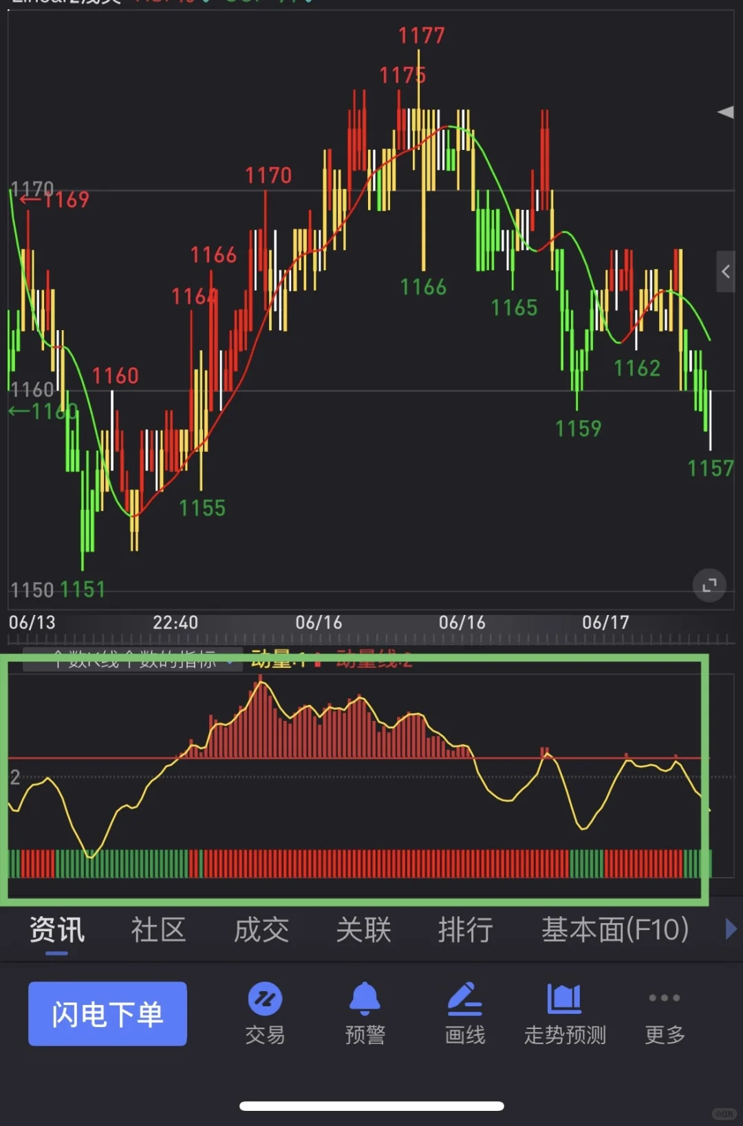Click the green 1166 price label
This screenshot has width=743, height=1126.
click(424, 287)
